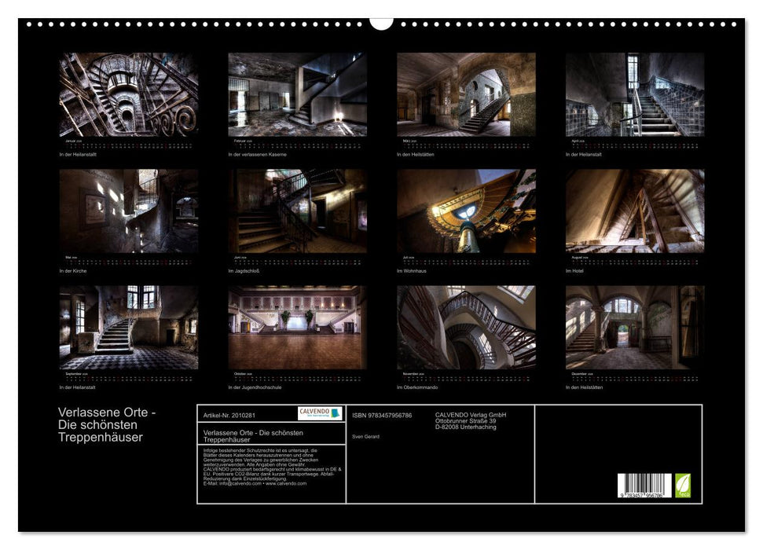Click the ISBN 9783457956786 text
The height and width of the screenshot is (550, 763).
(x=382, y=415)
